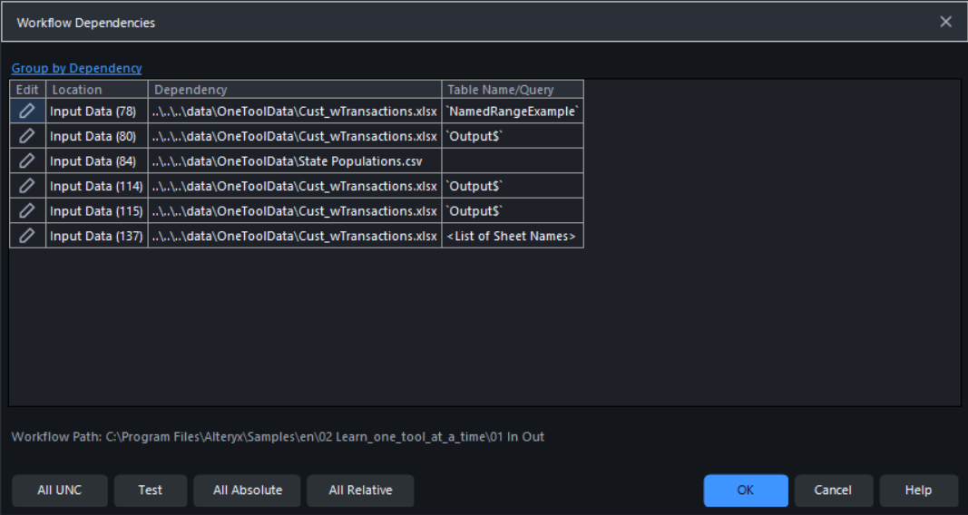Open the Group by Dependency link

tap(76, 69)
